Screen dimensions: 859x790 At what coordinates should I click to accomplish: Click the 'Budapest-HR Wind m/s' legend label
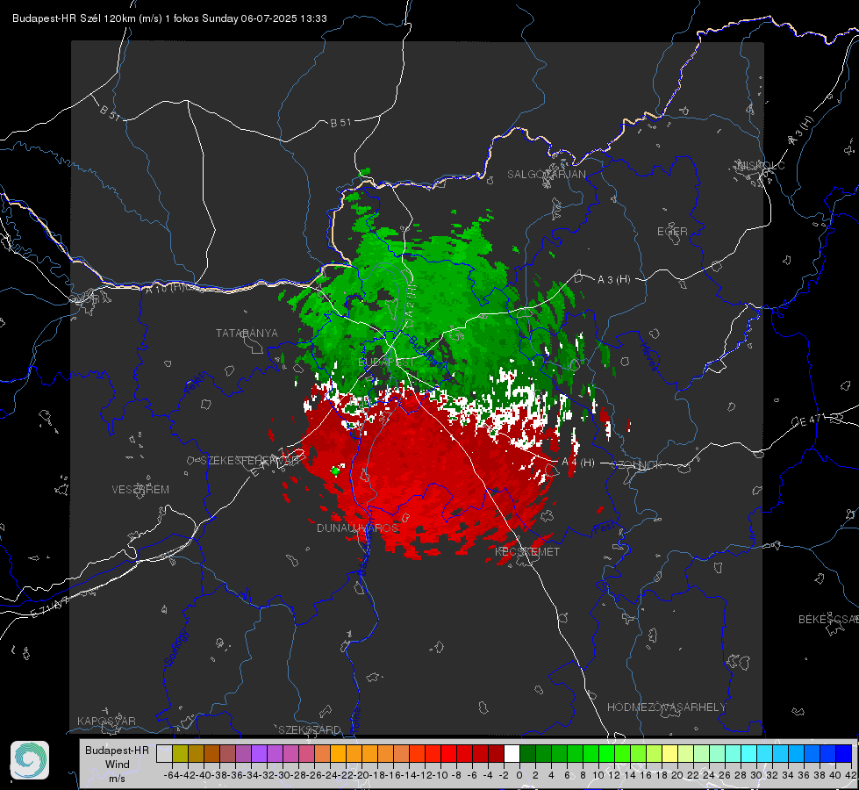[118, 764]
